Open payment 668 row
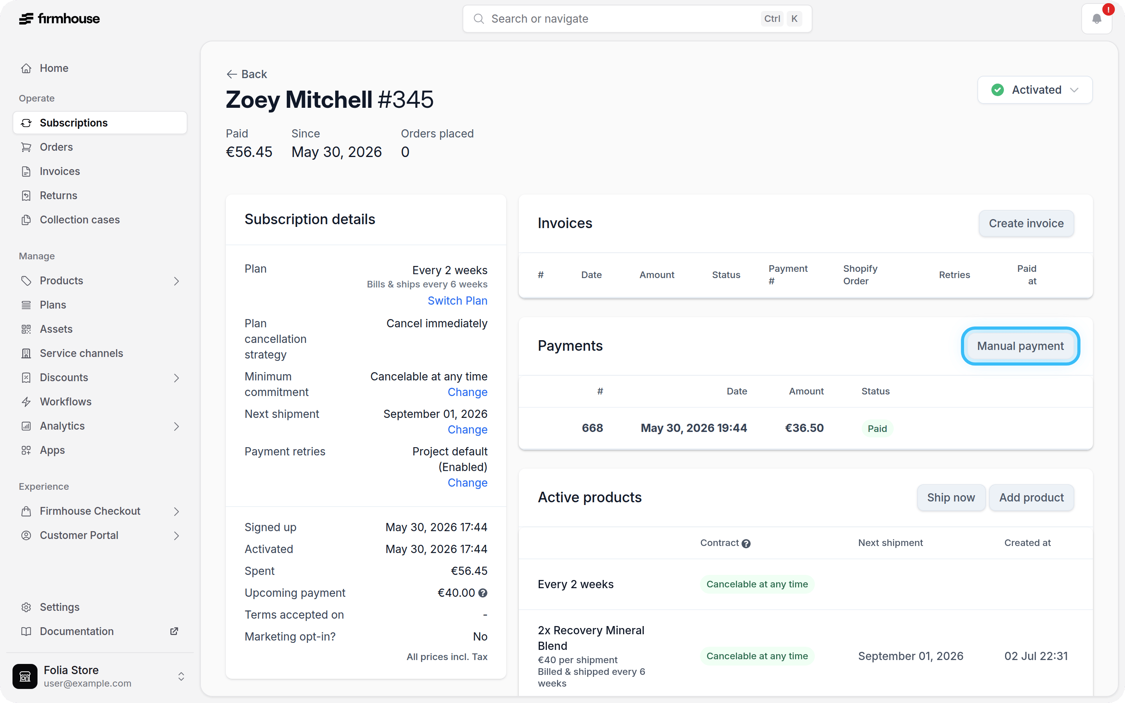The height and width of the screenshot is (703, 1125). pyautogui.click(x=805, y=428)
